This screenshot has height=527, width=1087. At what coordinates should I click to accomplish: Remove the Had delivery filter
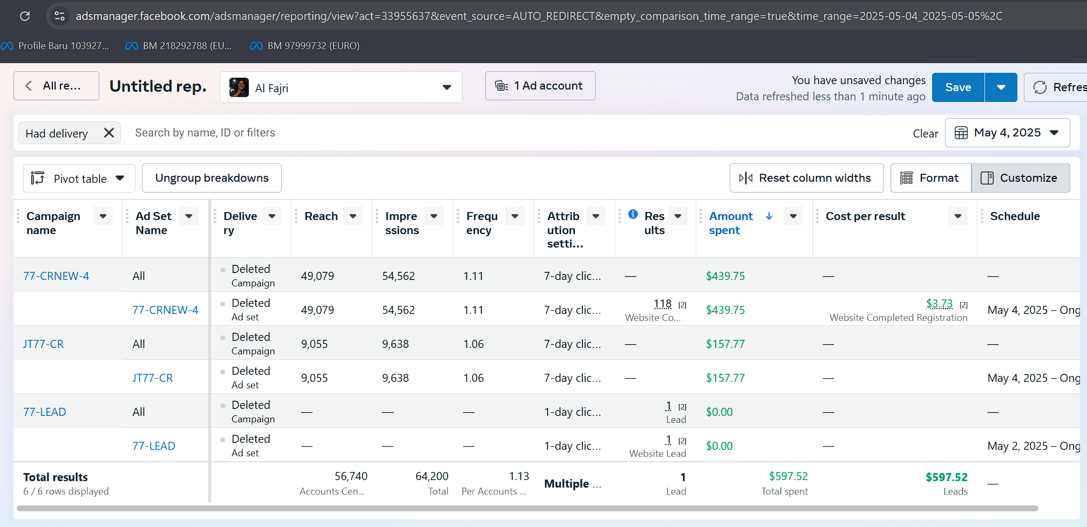point(109,133)
